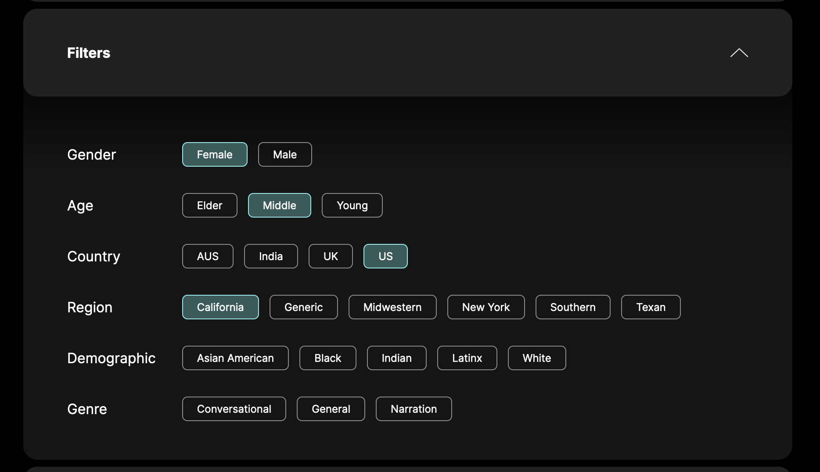Viewport: 820px width, 472px height.
Task: Enable the Texan region filter
Action: click(x=651, y=307)
